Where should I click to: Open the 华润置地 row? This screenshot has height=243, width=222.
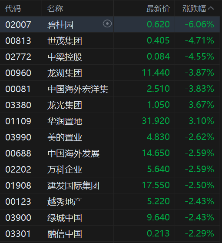click(109, 121)
